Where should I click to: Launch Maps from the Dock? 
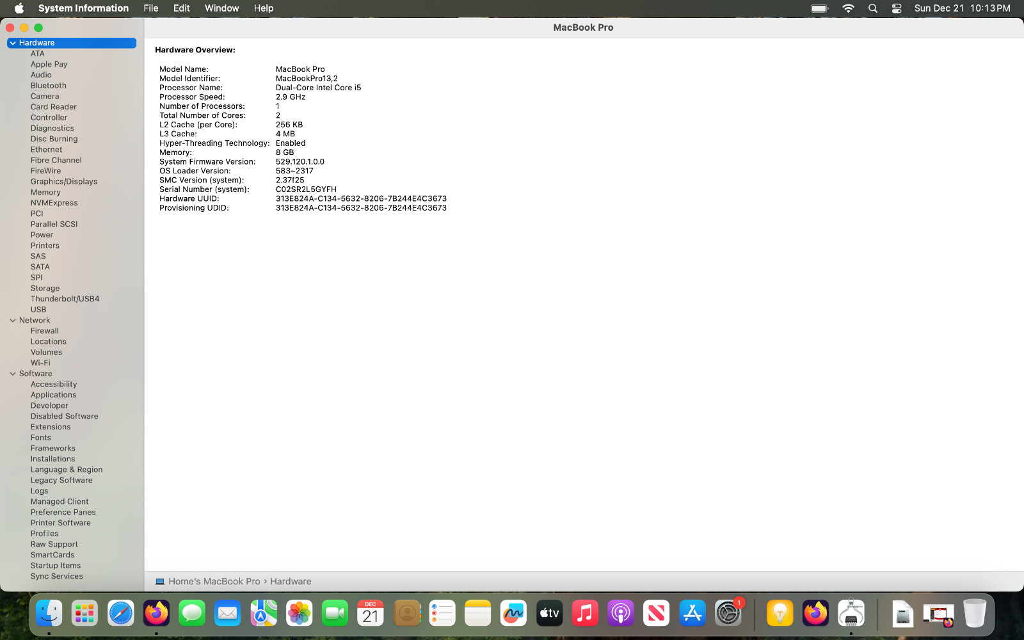pyautogui.click(x=264, y=613)
